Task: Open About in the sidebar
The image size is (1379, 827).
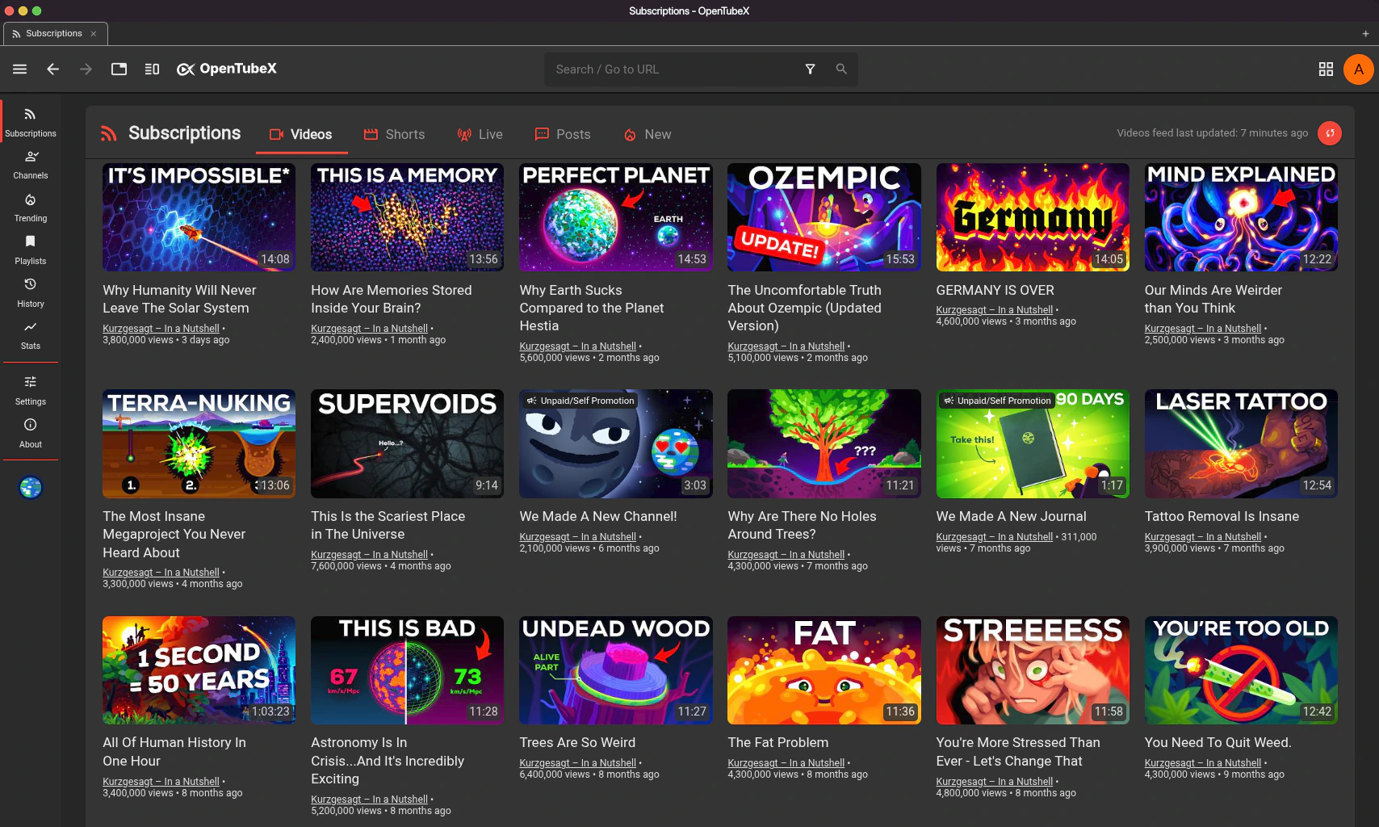Action: click(31, 434)
